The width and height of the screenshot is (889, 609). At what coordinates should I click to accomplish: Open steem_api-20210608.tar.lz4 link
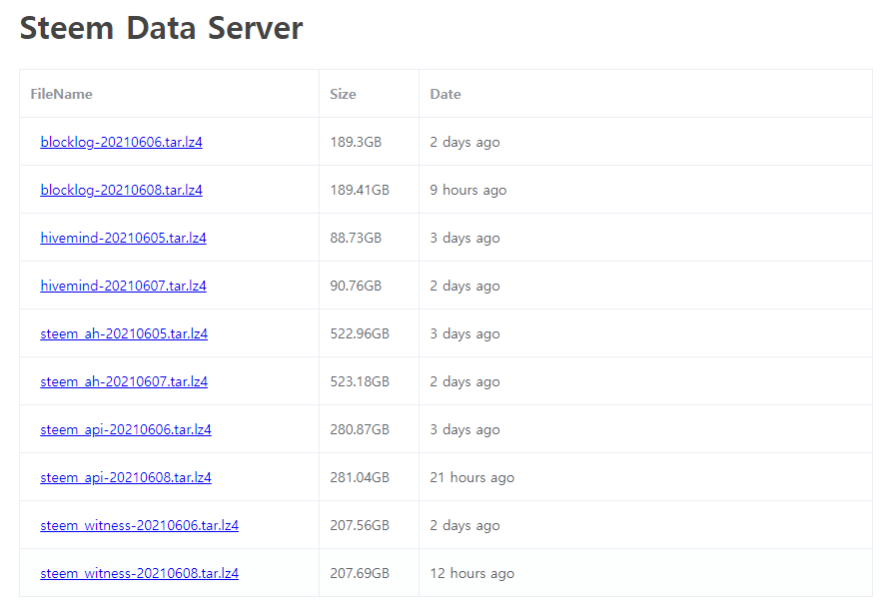(126, 477)
